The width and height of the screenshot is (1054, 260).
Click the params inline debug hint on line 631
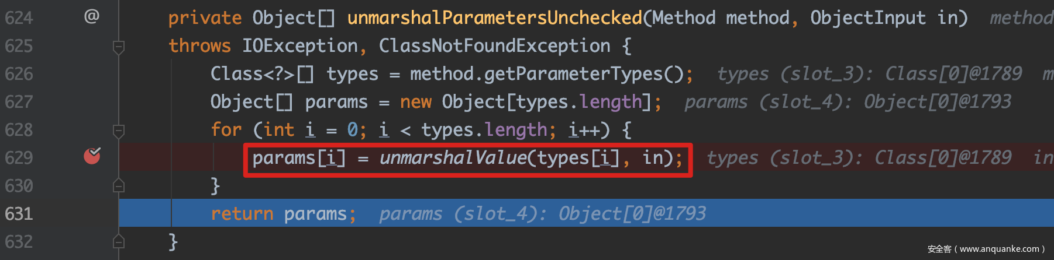click(x=542, y=214)
